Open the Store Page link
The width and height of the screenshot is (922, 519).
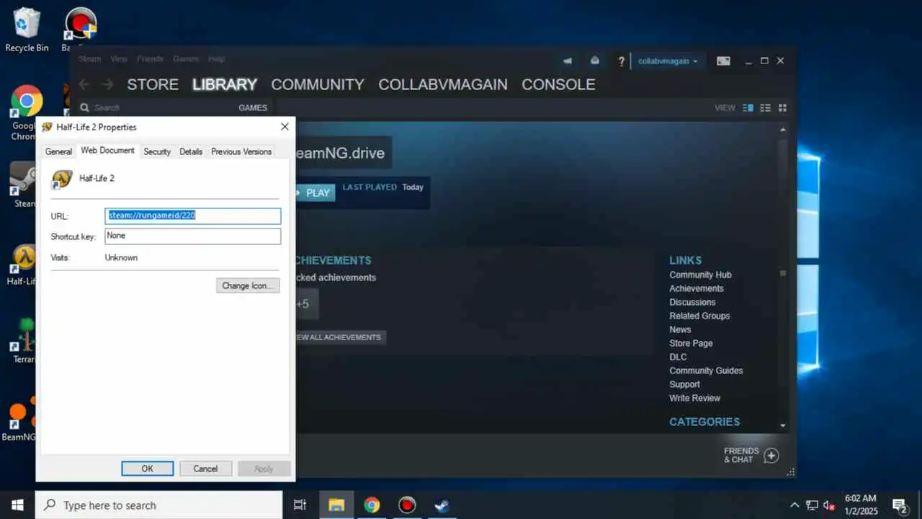pos(691,343)
